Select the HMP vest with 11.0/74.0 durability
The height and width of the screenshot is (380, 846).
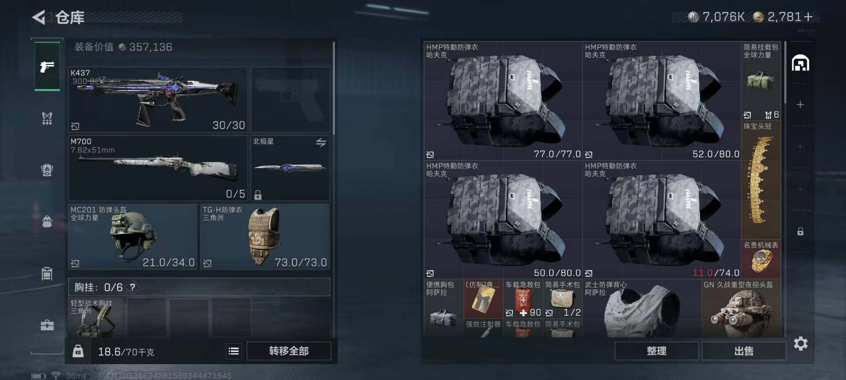(x=662, y=219)
